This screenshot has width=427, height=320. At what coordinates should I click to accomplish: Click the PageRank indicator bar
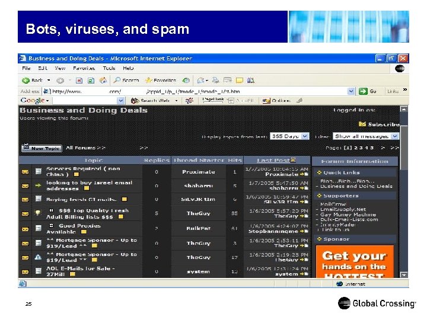point(213,100)
